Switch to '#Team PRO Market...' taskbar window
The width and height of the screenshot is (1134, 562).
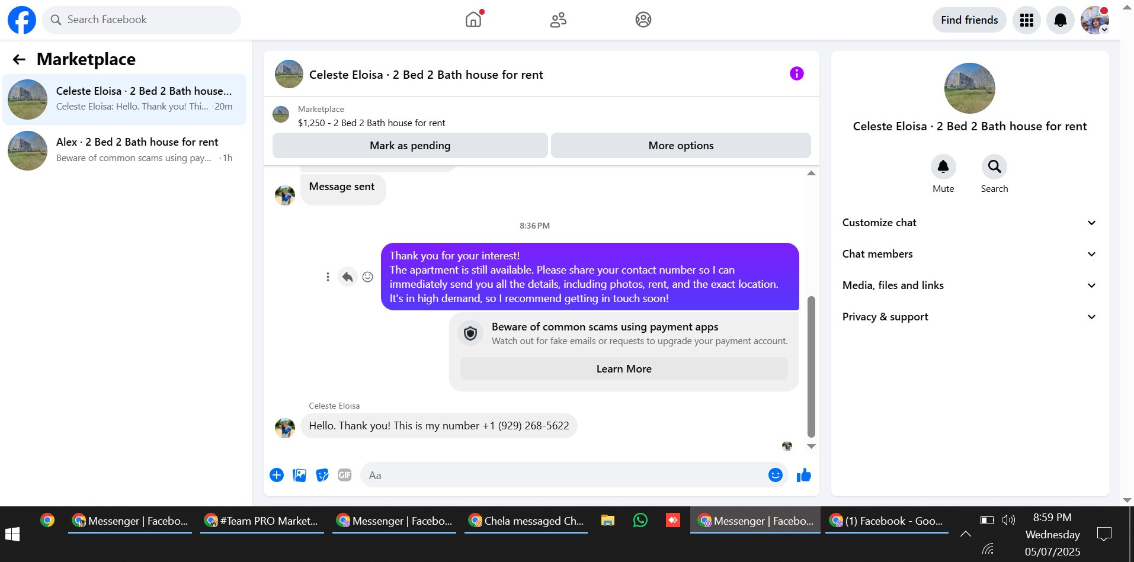(262, 521)
